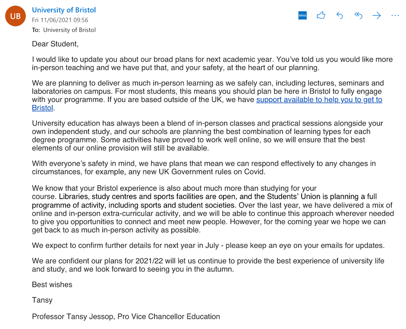Click the orange UB sender avatar
Viewport: 406px width, 329px height.
(x=16, y=16)
